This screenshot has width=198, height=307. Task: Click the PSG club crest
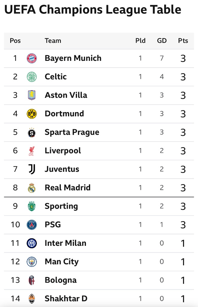(x=32, y=225)
